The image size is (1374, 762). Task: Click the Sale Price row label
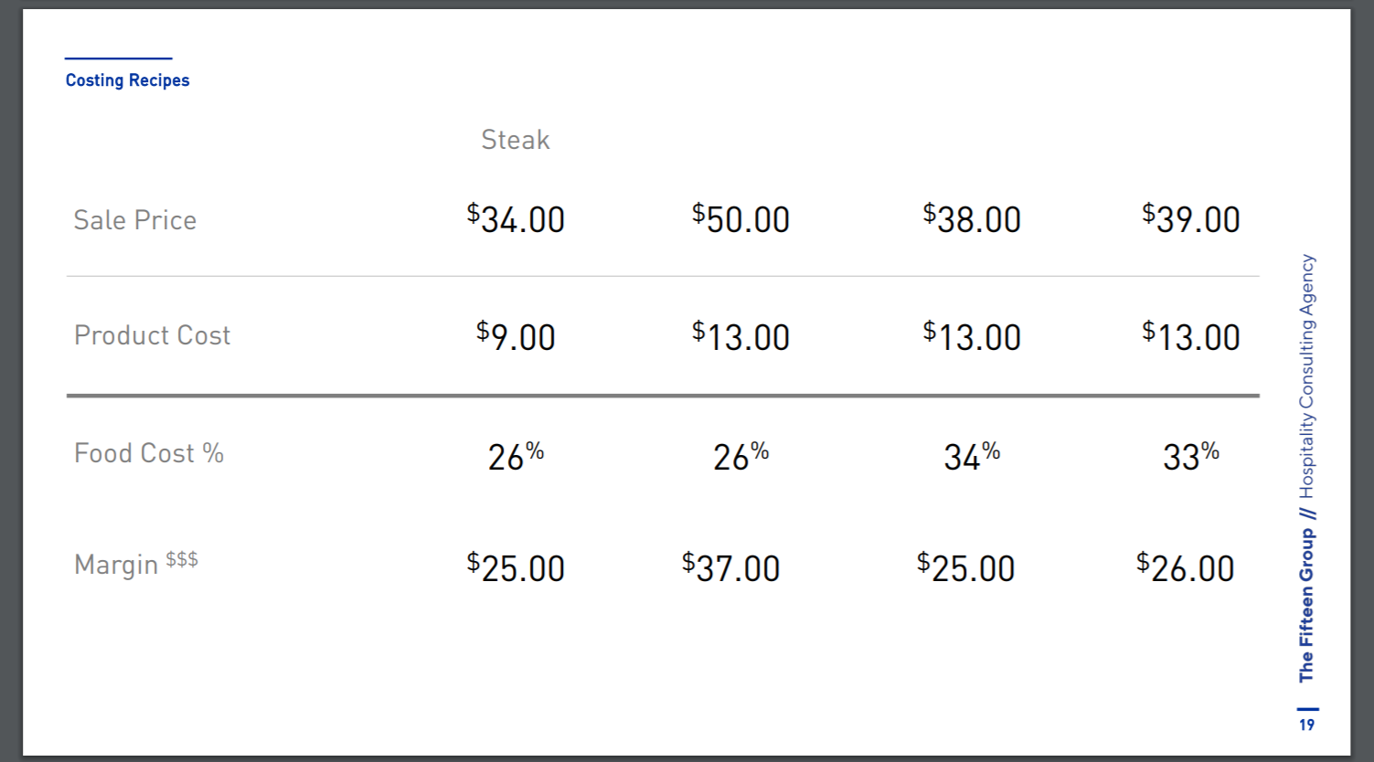[x=135, y=220]
